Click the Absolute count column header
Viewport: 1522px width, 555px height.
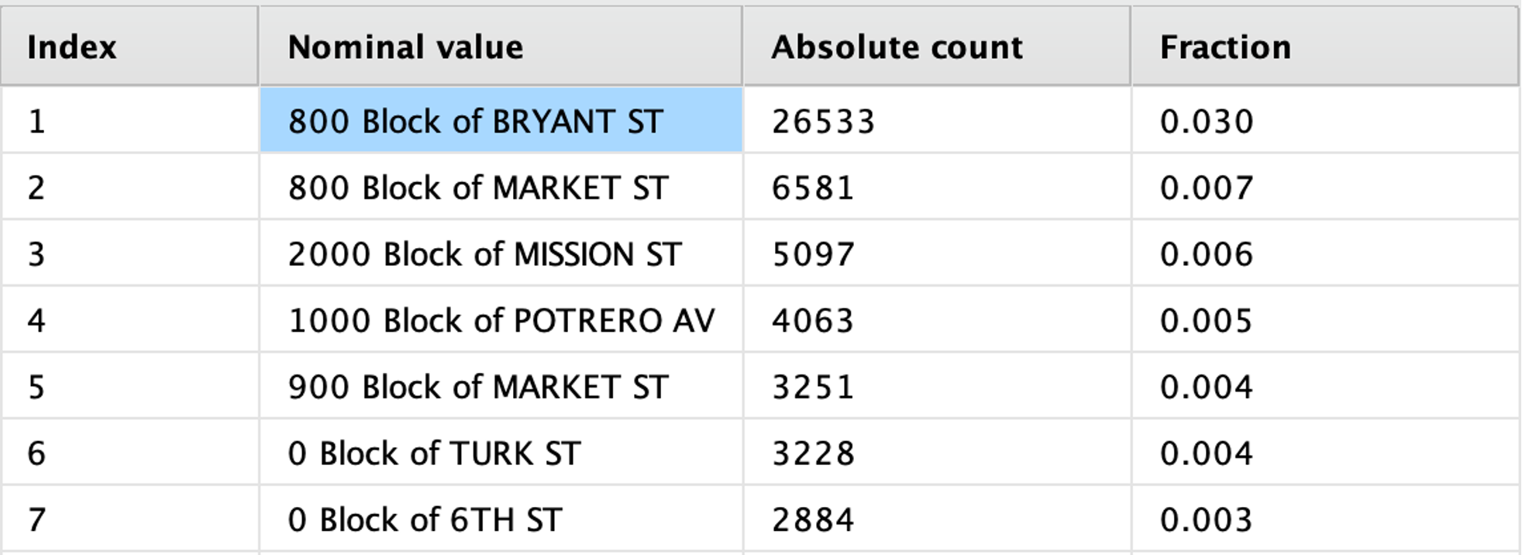tap(936, 47)
